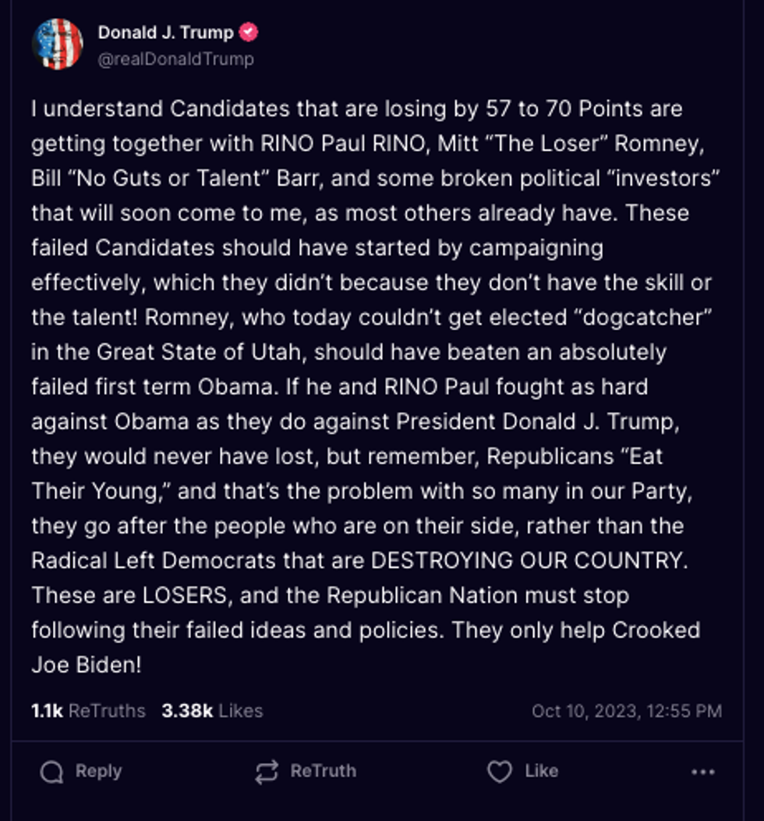Open the @realDonaldTrump handle link

click(175, 59)
